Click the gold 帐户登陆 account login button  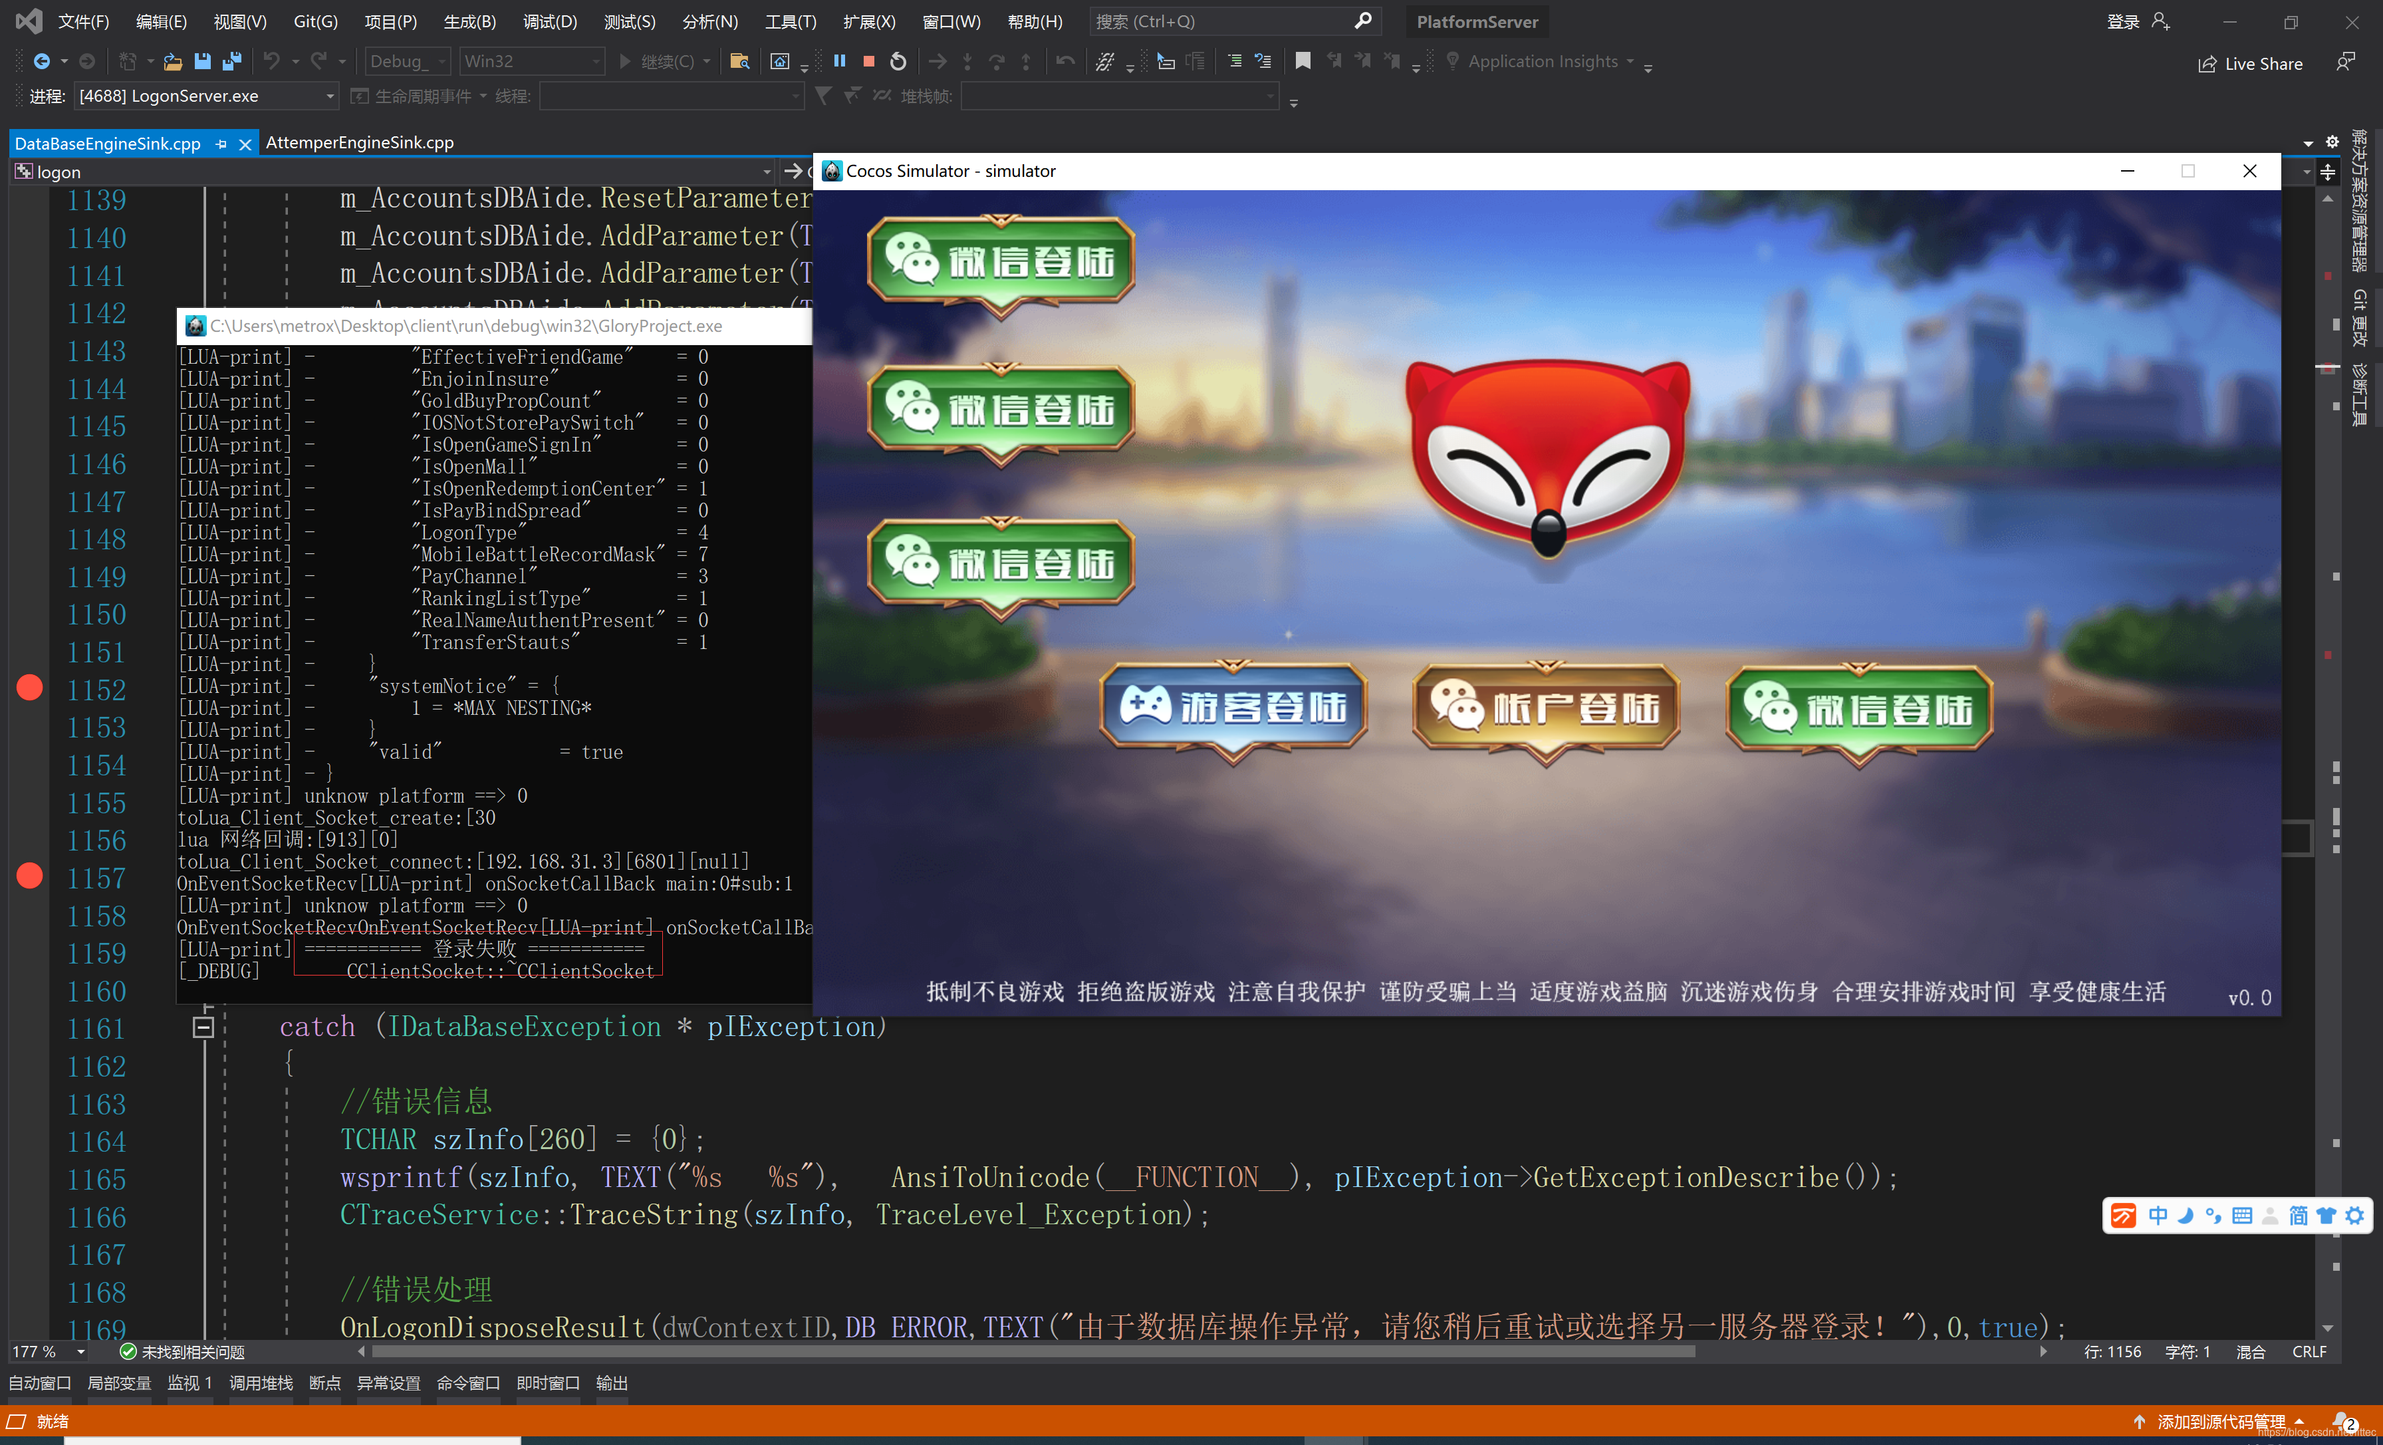[1545, 712]
